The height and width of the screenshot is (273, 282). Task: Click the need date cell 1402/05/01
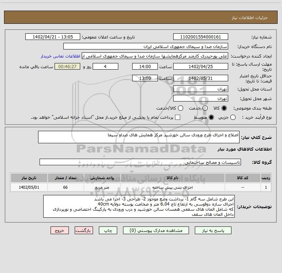click(29, 187)
